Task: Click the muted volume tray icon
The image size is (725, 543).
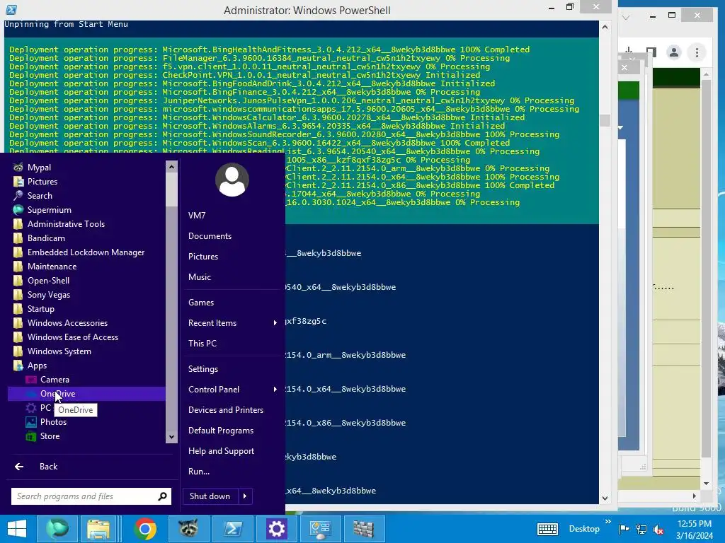Action: [x=658, y=529]
